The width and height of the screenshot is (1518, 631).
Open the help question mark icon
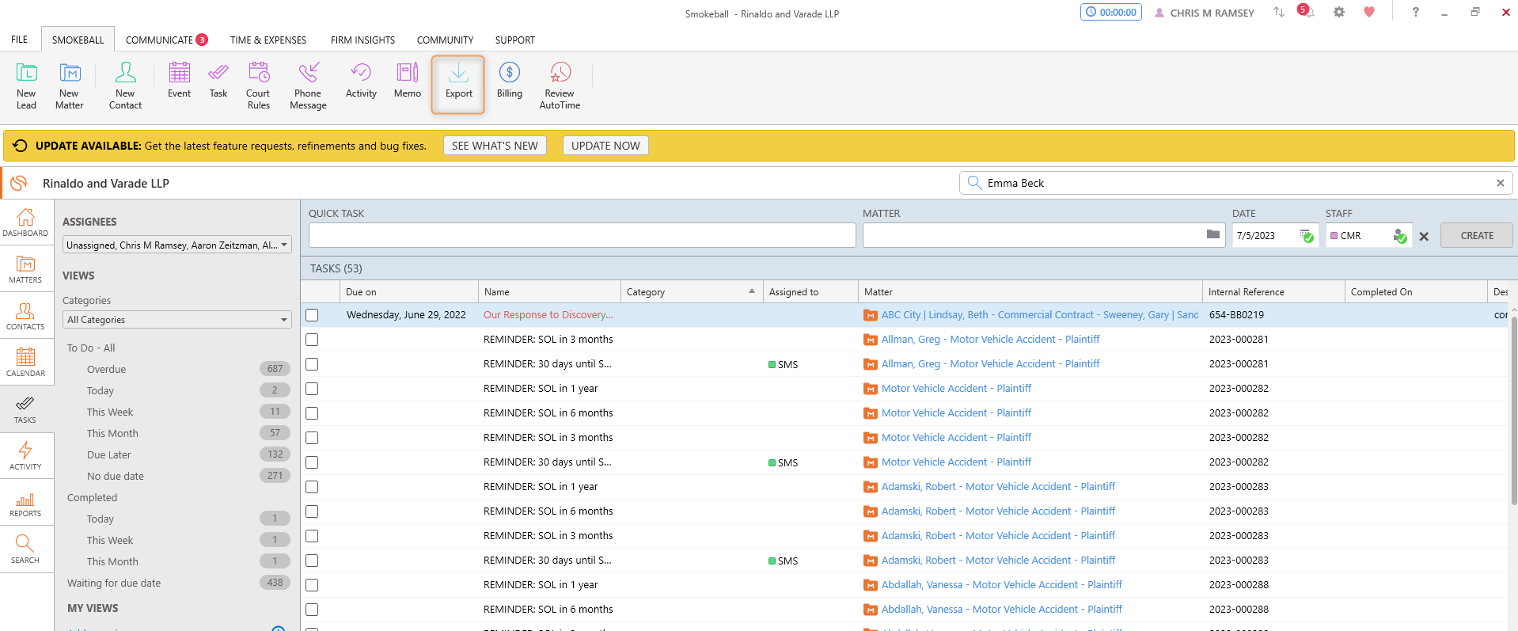coord(1415,12)
